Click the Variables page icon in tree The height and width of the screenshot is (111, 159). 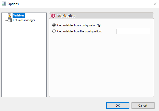[x=10, y=16]
